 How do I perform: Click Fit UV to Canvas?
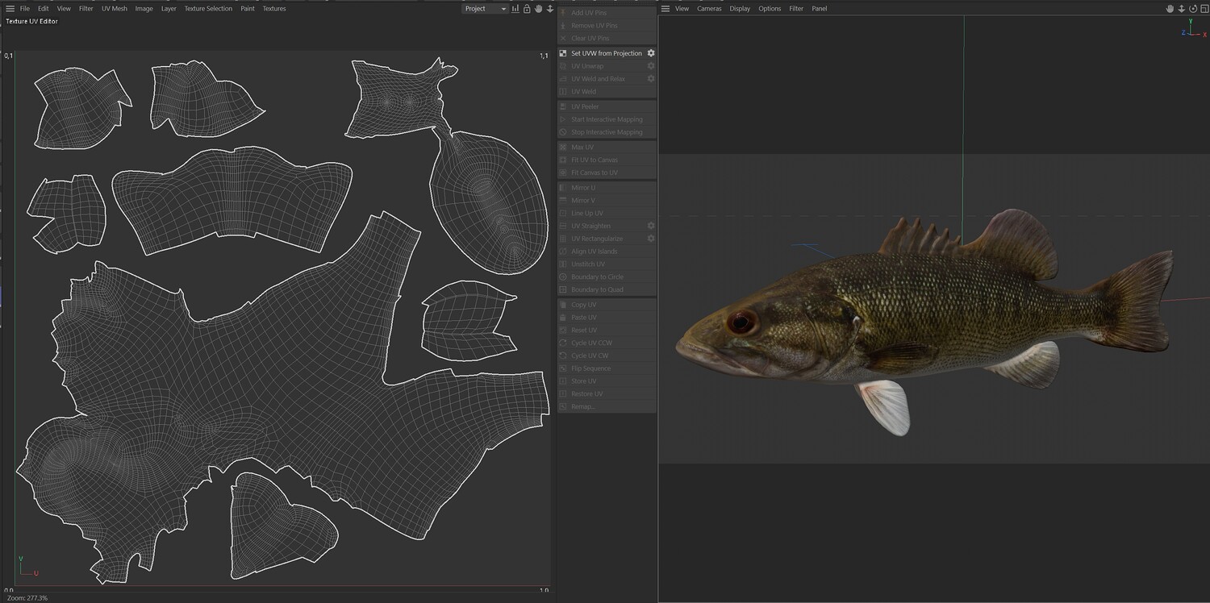click(607, 160)
